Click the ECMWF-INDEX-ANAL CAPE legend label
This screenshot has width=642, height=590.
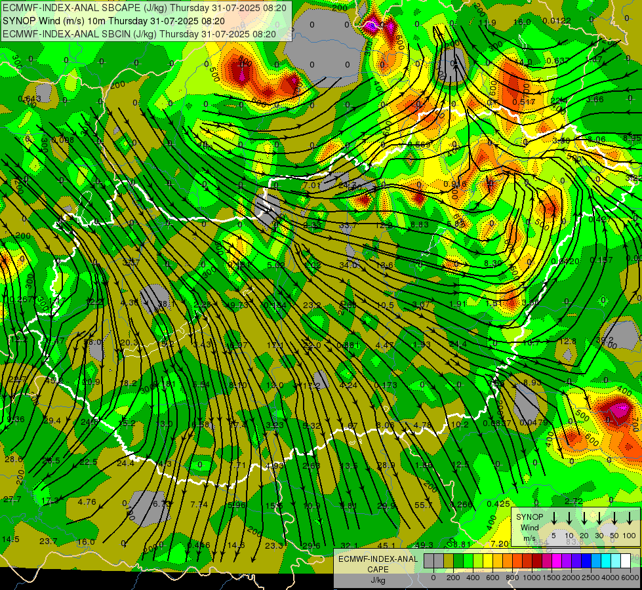point(378,564)
